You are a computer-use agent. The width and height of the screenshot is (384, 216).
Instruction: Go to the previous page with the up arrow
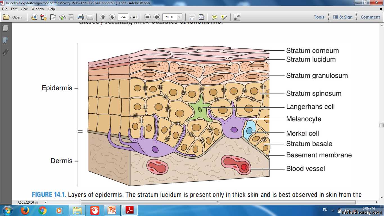tap(103, 17)
